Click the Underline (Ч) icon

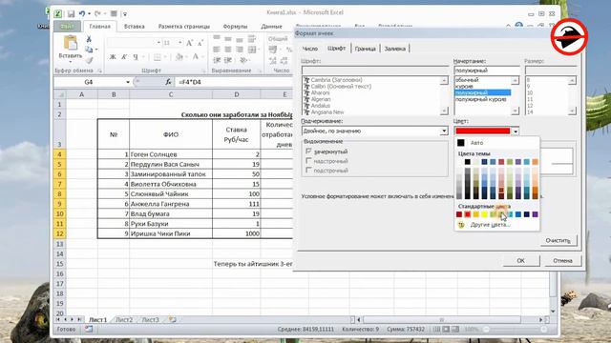(136, 57)
